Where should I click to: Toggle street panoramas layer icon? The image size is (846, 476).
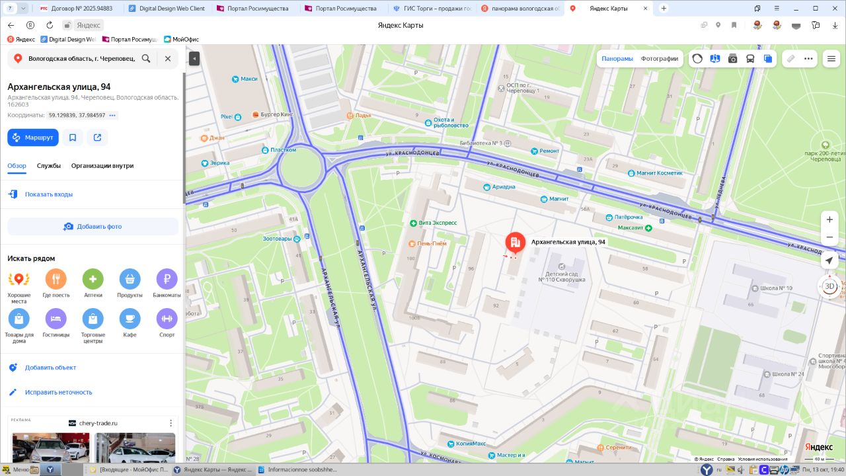[x=715, y=58]
